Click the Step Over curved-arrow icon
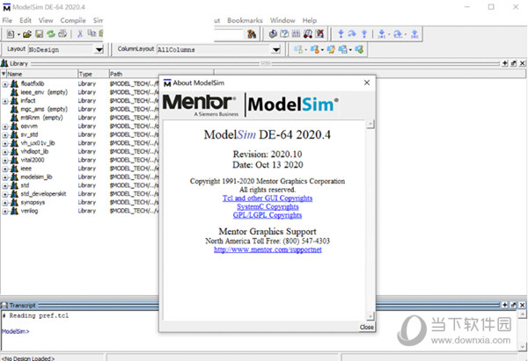Image resolution: width=528 pixels, height=361 pixels. pyautogui.click(x=352, y=33)
